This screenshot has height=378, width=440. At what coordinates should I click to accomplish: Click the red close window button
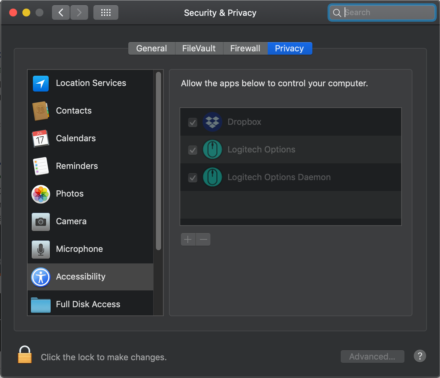[x=13, y=13]
